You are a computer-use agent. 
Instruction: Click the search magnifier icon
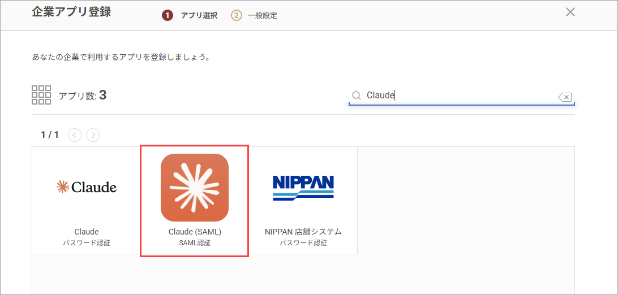click(357, 96)
